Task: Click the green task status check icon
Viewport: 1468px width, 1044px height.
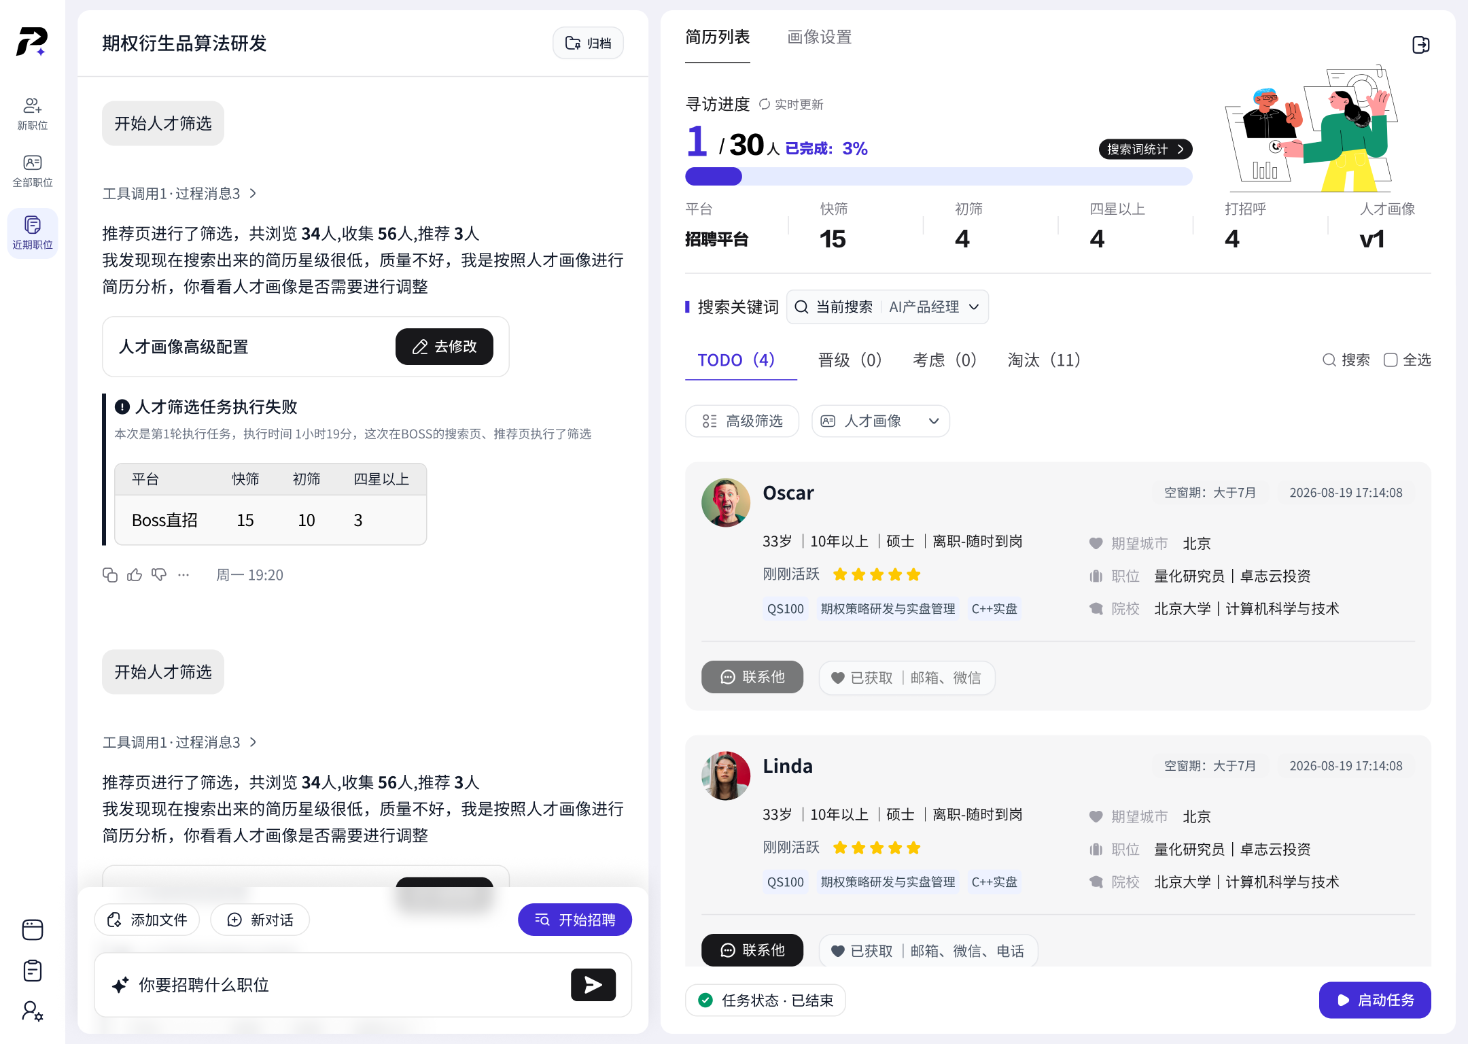Action: 705,1000
